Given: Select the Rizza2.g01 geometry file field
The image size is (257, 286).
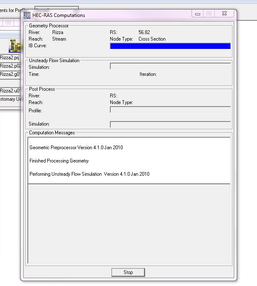Looking at the screenshot, I should tap(10, 74).
